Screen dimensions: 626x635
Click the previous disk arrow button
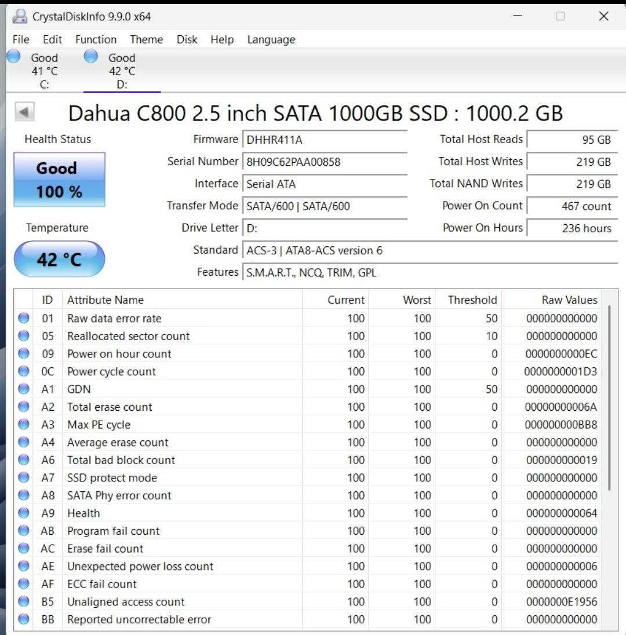tap(24, 112)
